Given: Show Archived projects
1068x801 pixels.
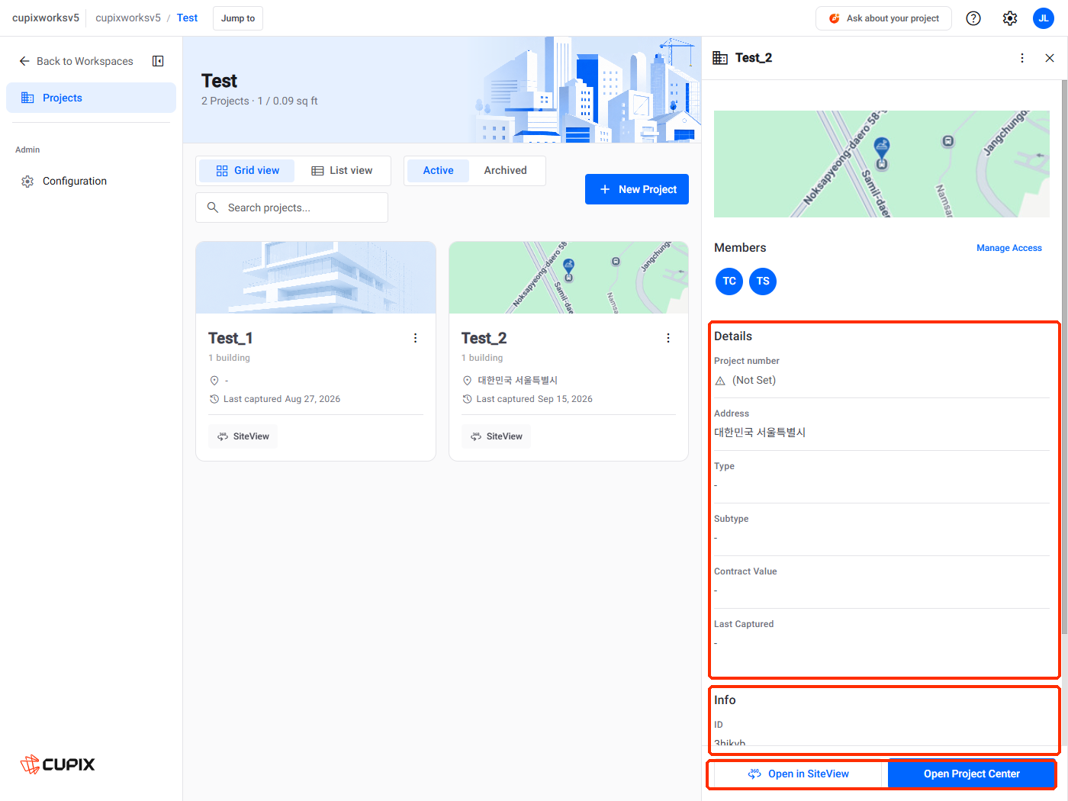Looking at the screenshot, I should pyautogui.click(x=505, y=171).
